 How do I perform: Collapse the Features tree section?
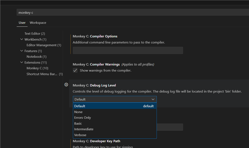pos(21,51)
